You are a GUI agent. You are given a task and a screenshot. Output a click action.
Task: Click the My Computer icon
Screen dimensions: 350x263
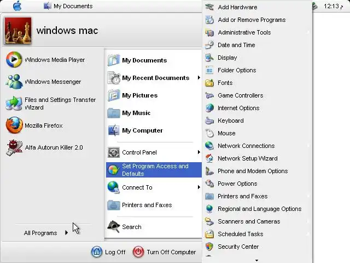pyautogui.click(x=114, y=130)
